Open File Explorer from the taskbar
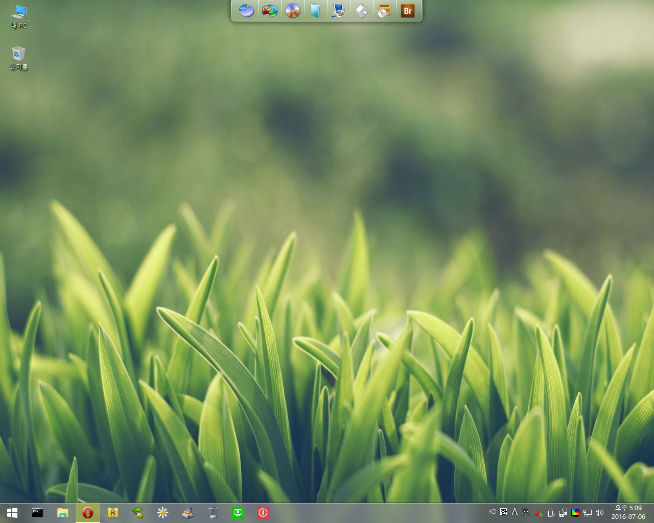This screenshot has height=523, width=654. point(62,513)
